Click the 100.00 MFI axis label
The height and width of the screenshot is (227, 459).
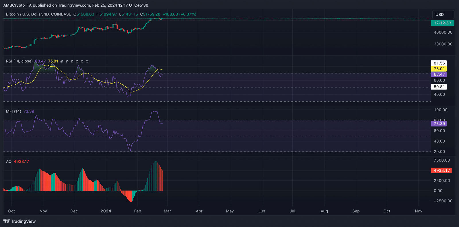tap(441, 110)
